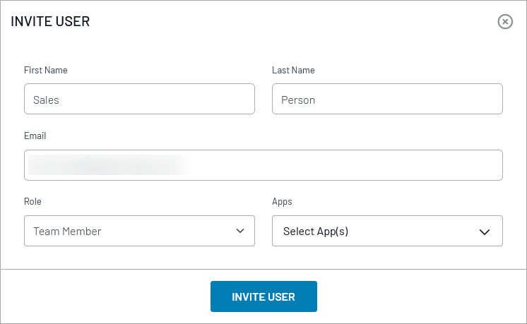This screenshot has height=324, width=527.
Task: Click the Apps label text
Action: [x=282, y=201]
